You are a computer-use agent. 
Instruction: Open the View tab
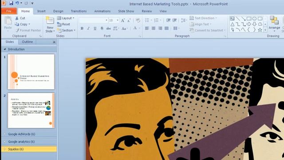click(x=163, y=11)
